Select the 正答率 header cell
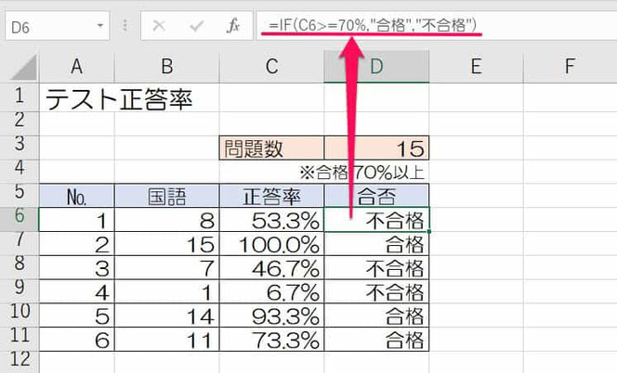617x373 pixels. click(x=271, y=196)
